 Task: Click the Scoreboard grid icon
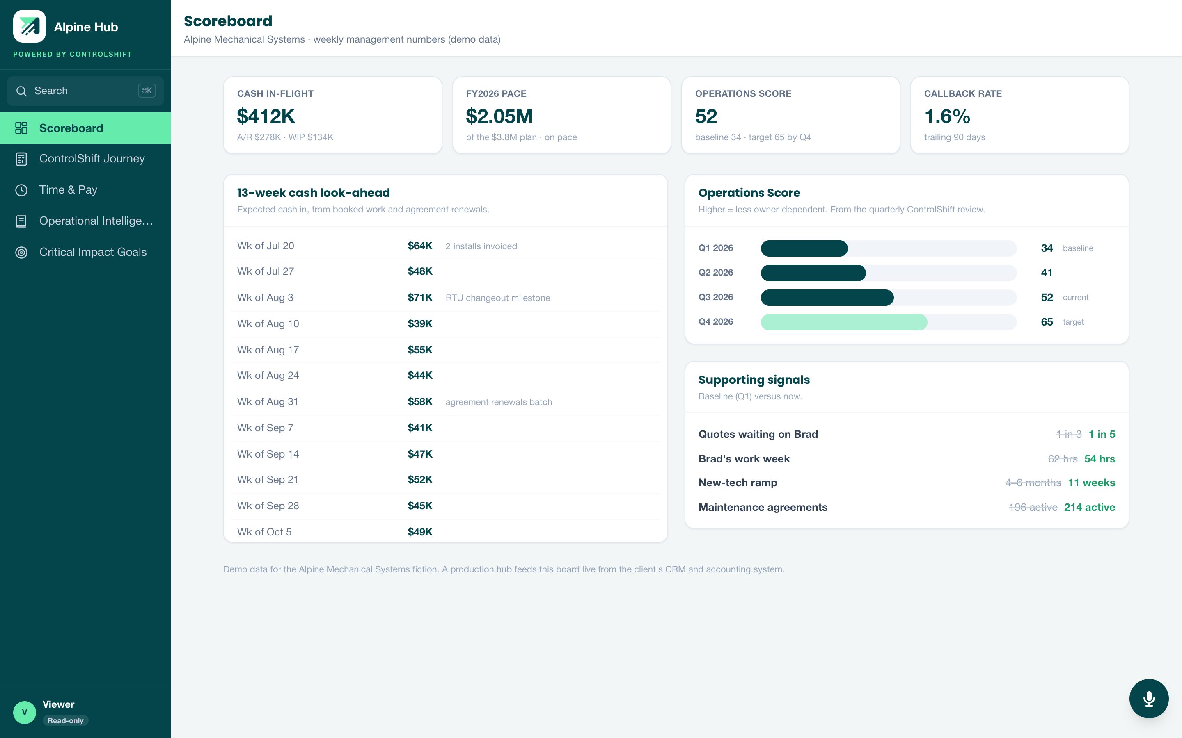tap(21, 128)
